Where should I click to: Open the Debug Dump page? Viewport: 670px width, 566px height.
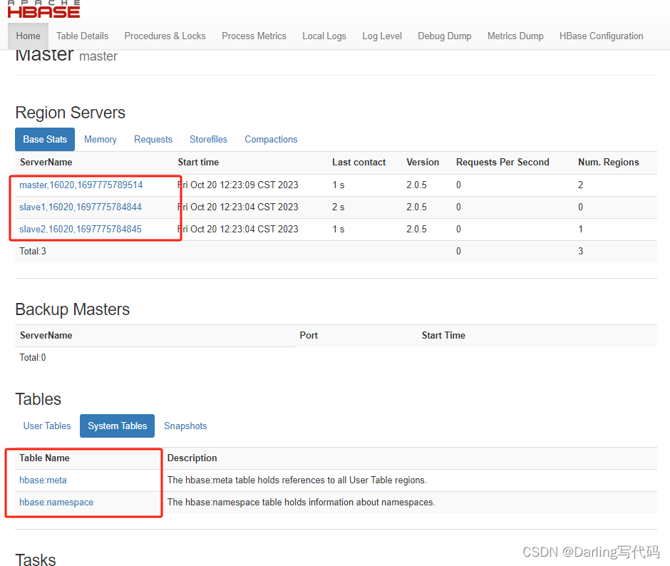click(444, 36)
